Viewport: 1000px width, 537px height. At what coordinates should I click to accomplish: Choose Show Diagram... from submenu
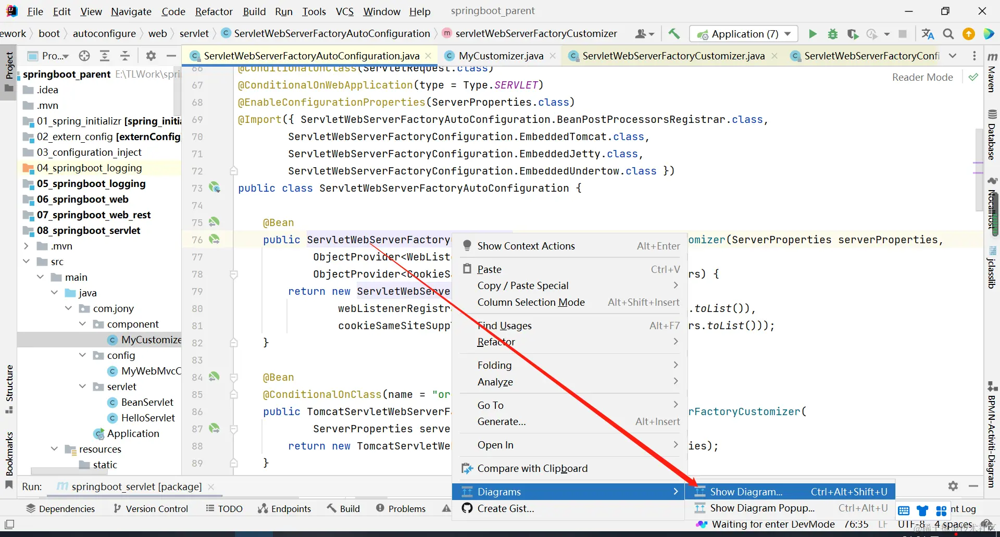click(x=790, y=492)
